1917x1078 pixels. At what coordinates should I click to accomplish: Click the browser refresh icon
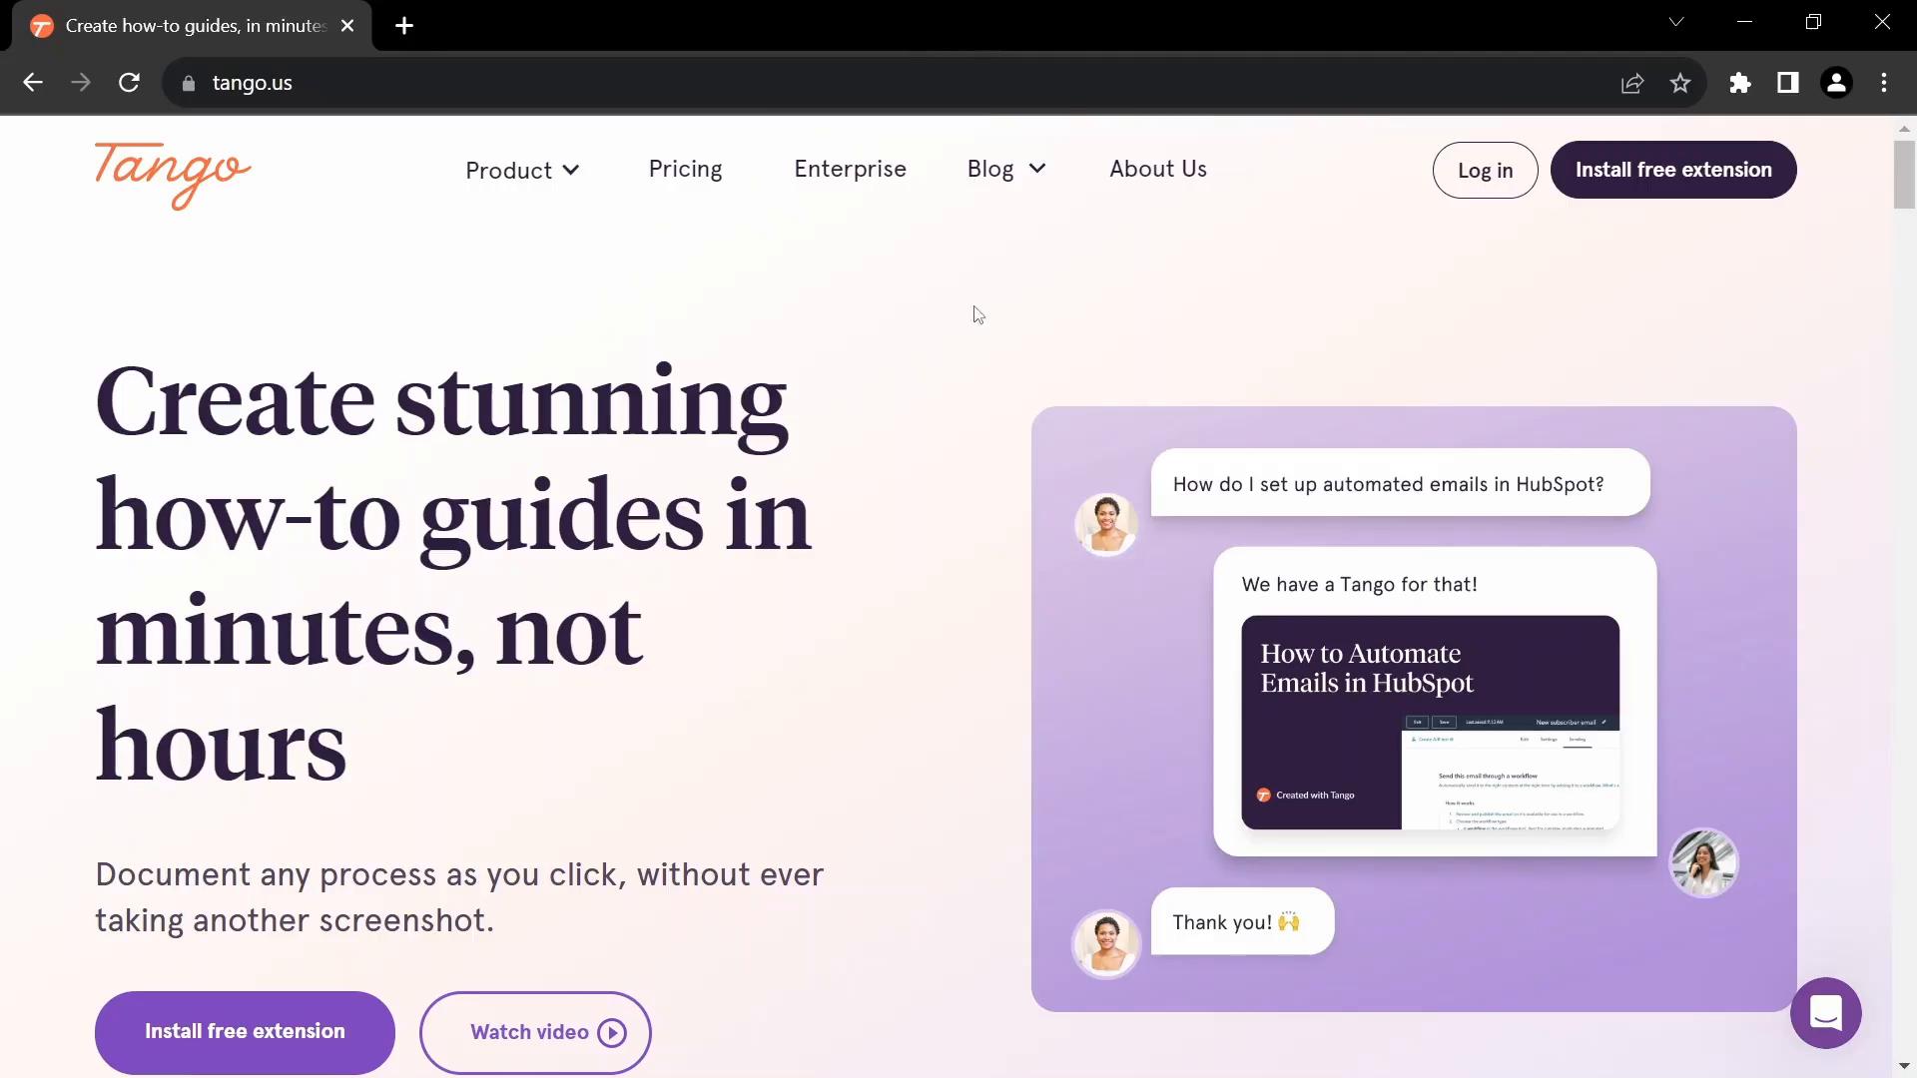pos(129,83)
